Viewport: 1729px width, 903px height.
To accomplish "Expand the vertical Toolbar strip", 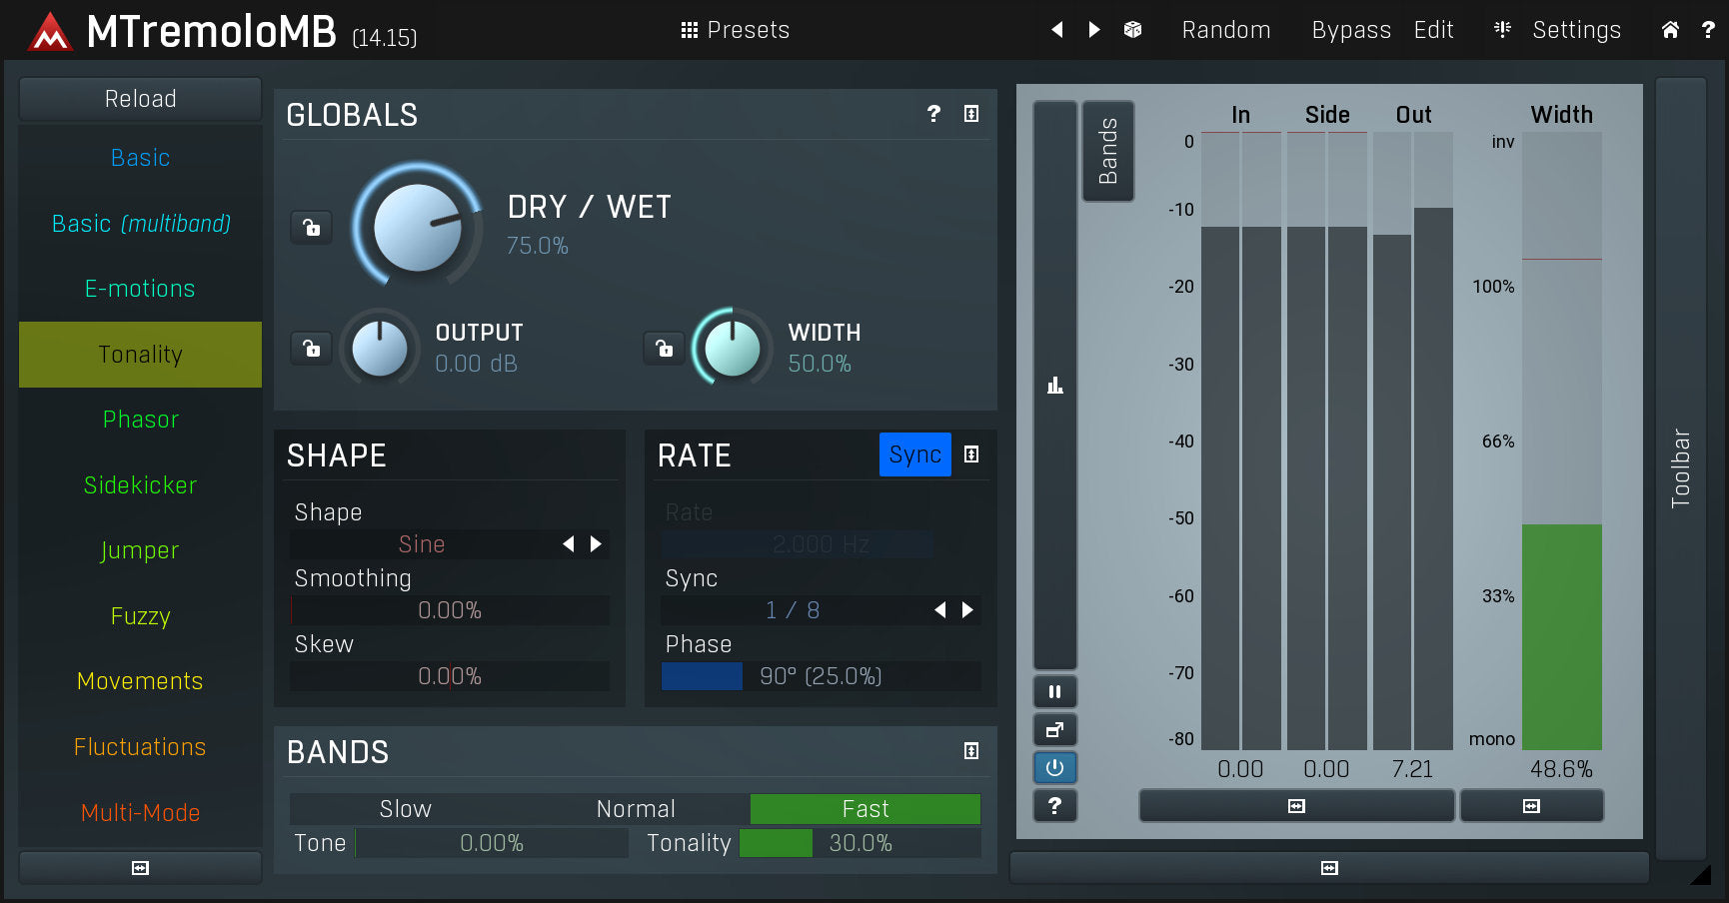I will [1680, 467].
